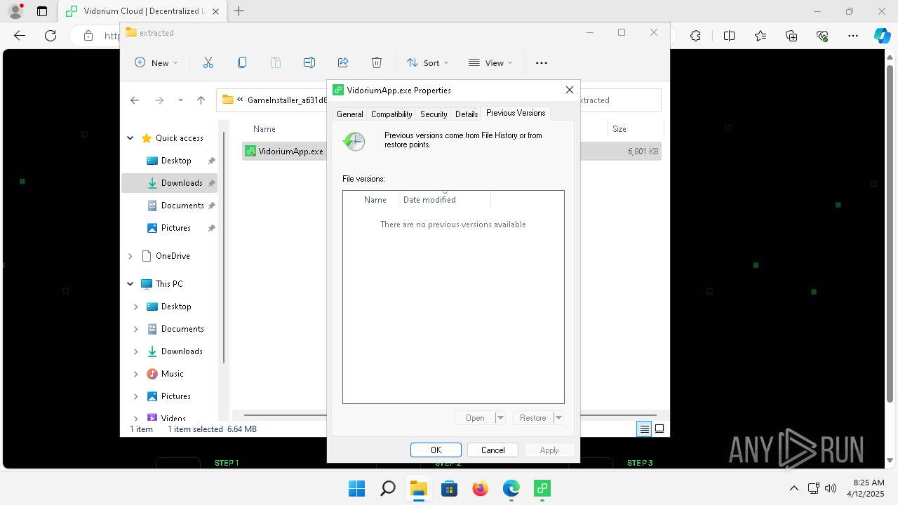Click the Paste icon in Explorer toolbar
This screenshot has width=898, height=505.
point(276,62)
